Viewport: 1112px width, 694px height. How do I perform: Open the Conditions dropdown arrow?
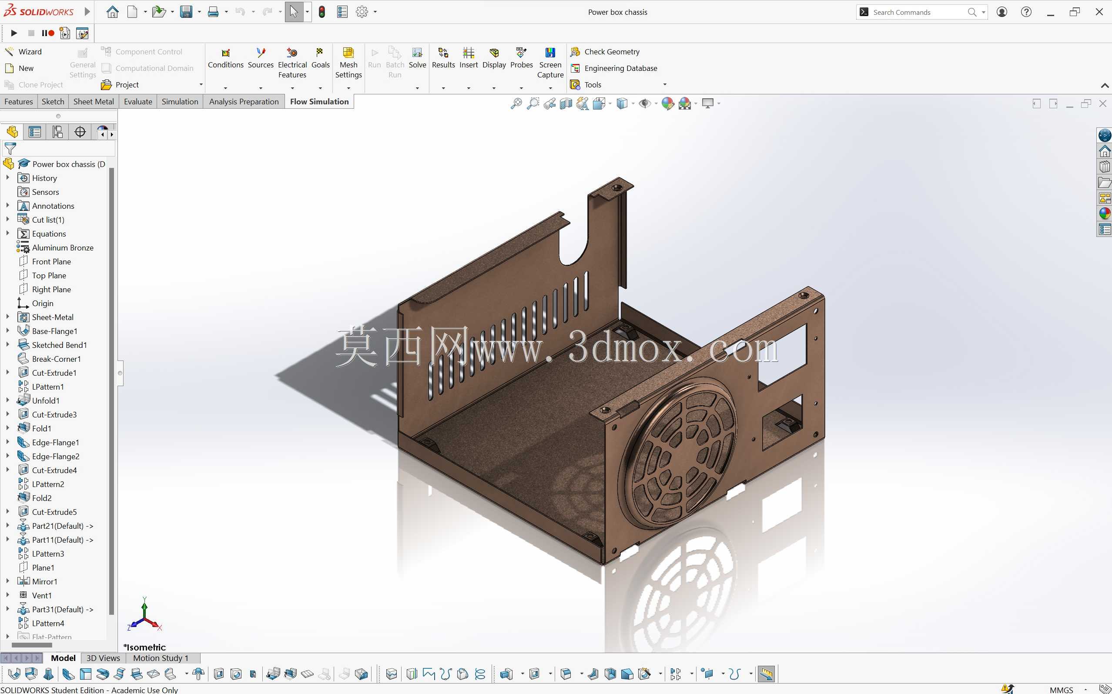tap(225, 88)
